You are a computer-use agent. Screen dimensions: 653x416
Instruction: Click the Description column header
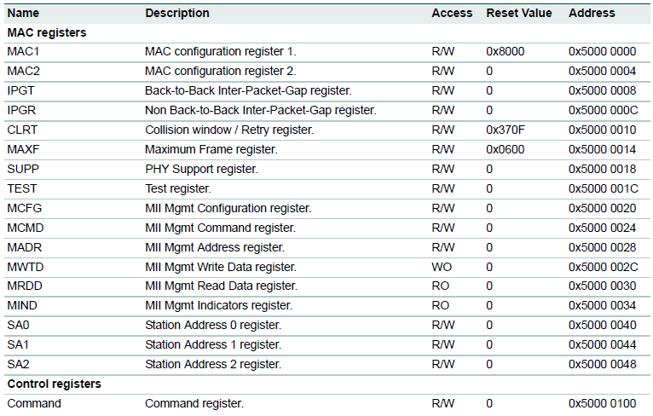(176, 13)
